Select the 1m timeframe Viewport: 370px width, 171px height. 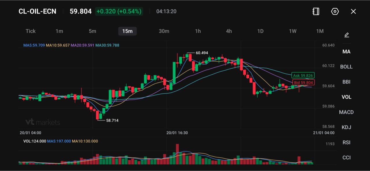[x=59, y=31]
